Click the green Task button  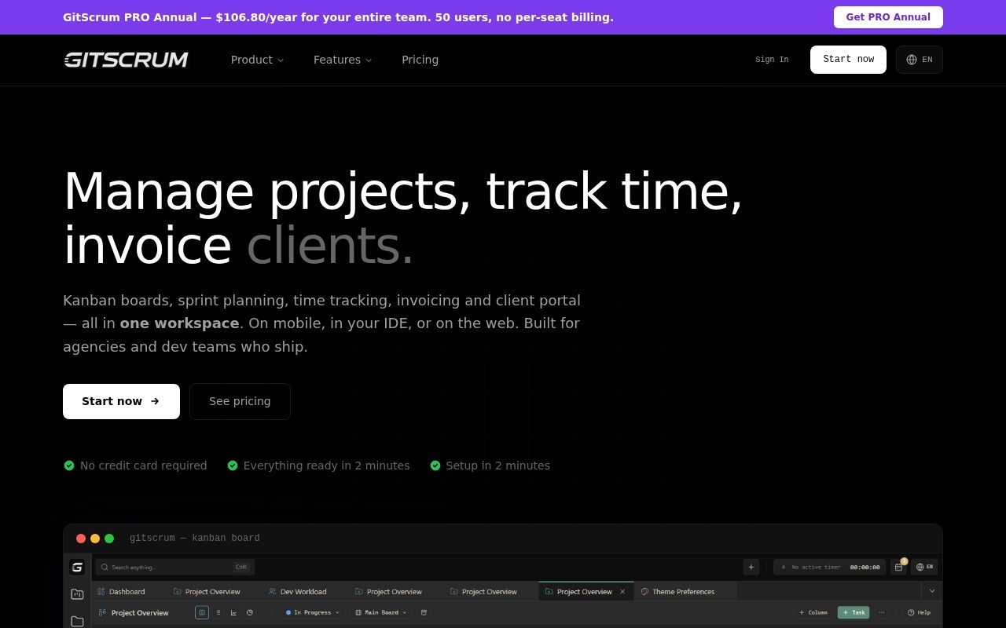click(x=854, y=612)
